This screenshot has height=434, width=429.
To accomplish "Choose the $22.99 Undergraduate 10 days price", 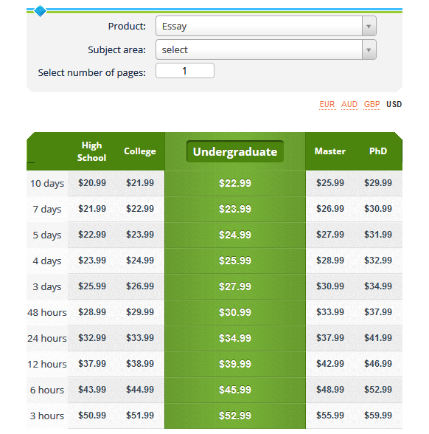I will click(x=235, y=183).
